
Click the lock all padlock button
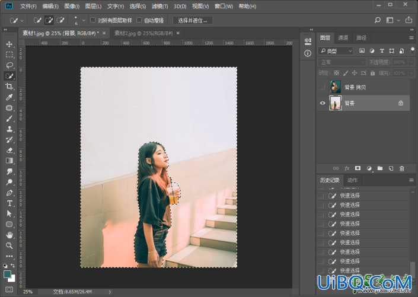click(x=372, y=73)
